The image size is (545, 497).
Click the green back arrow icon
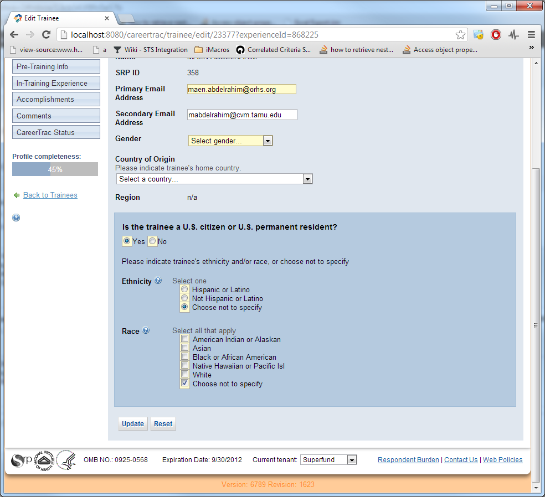[x=16, y=195]
